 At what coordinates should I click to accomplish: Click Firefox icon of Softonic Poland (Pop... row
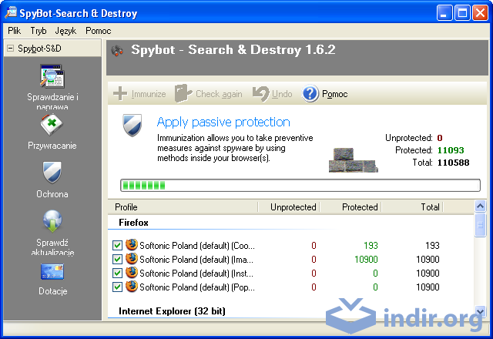pos(132,286)
